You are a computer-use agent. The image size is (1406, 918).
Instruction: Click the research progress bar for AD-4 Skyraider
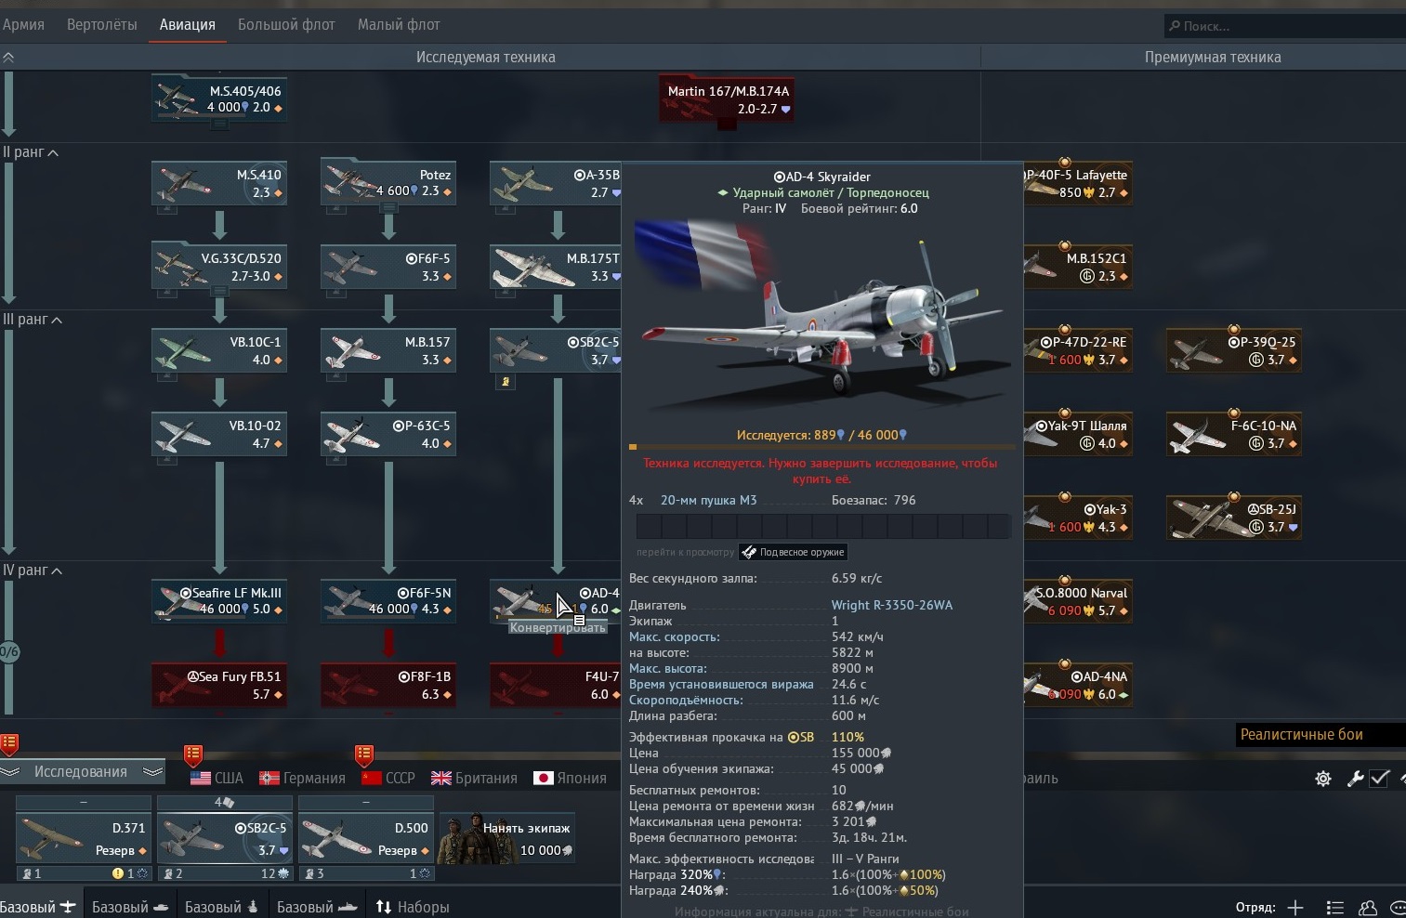click(x=821, y=447)
